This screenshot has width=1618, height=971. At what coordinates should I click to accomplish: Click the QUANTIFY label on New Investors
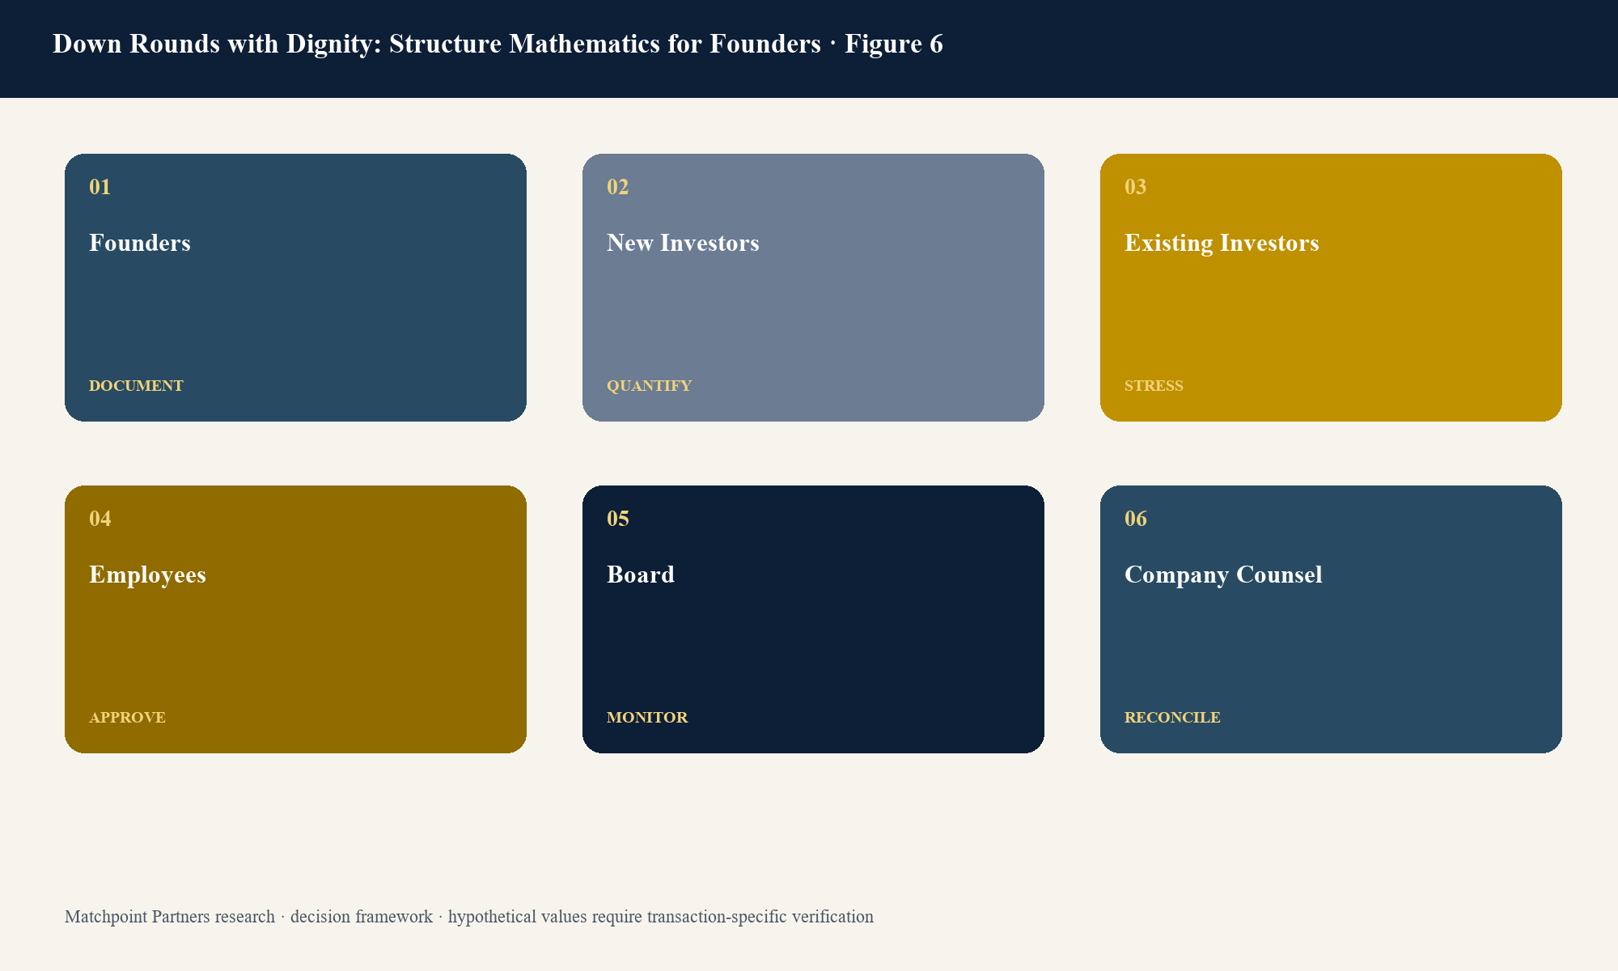pyautogui.click(x=649, y=386)
